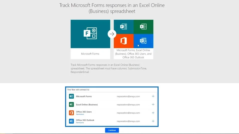The height and width of the screenshot is (134, 239).
Task: Open Permissions link under Office 365 Users
Action: tap(80, 114)
